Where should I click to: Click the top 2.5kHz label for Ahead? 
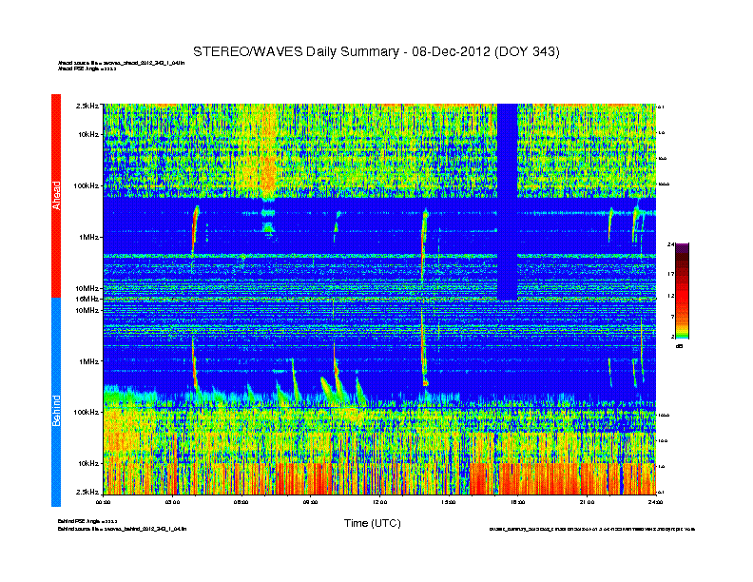(87, 107)
